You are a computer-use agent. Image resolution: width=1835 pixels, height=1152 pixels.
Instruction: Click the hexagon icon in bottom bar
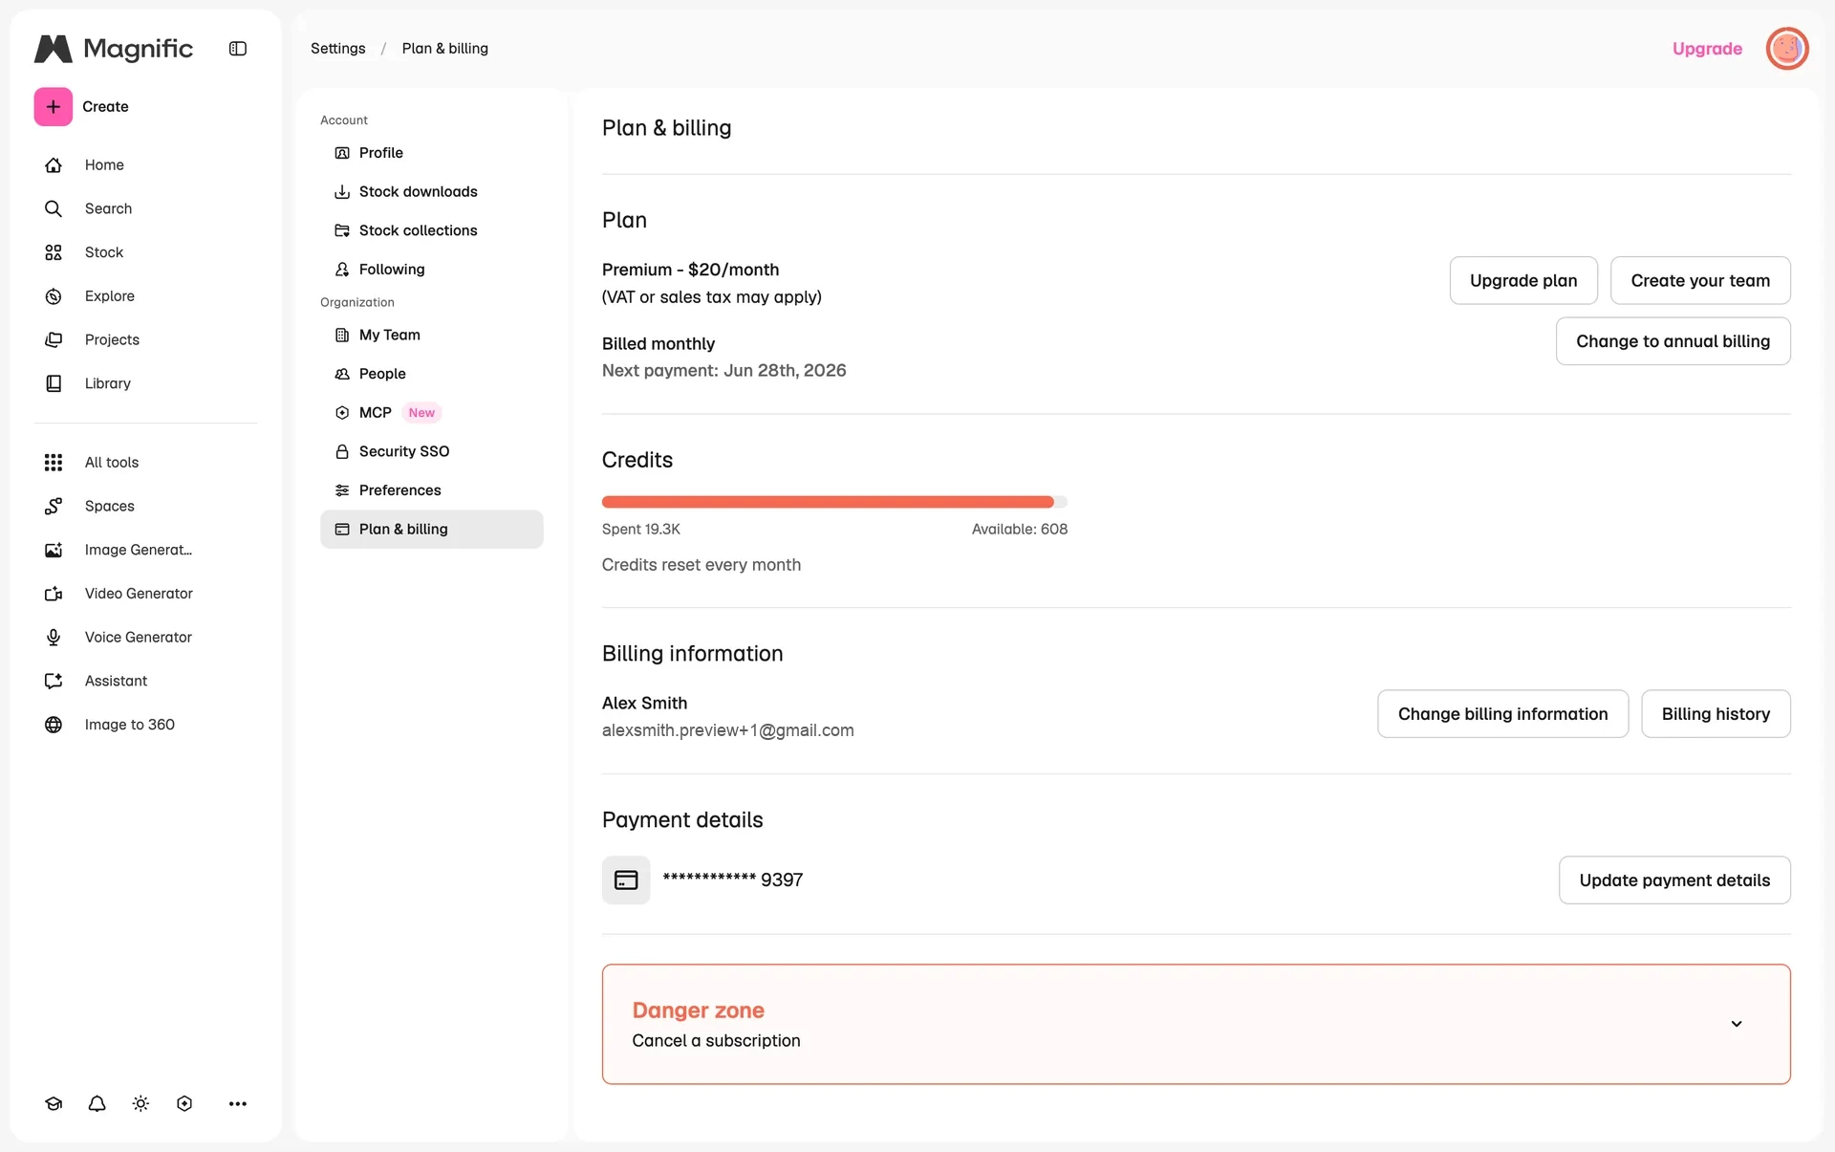pos(184,1103)
